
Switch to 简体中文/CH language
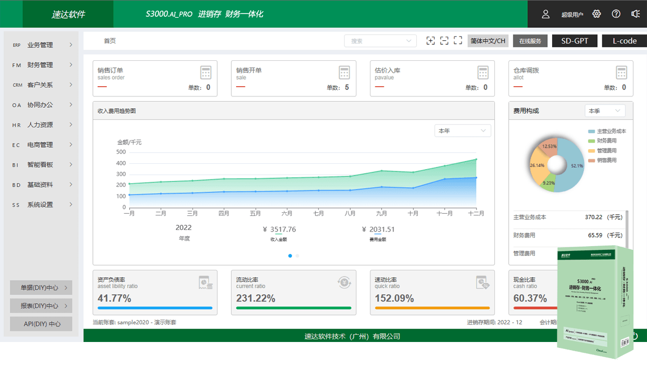click(x=487, y=40)
